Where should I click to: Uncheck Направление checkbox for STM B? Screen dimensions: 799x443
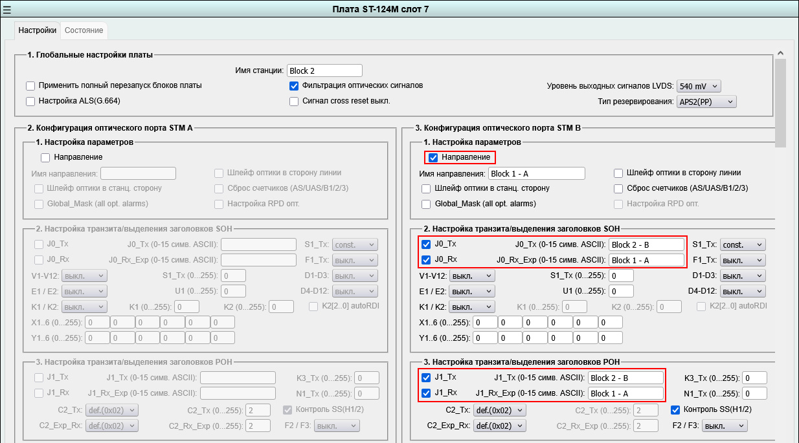(x=434, y=157)
